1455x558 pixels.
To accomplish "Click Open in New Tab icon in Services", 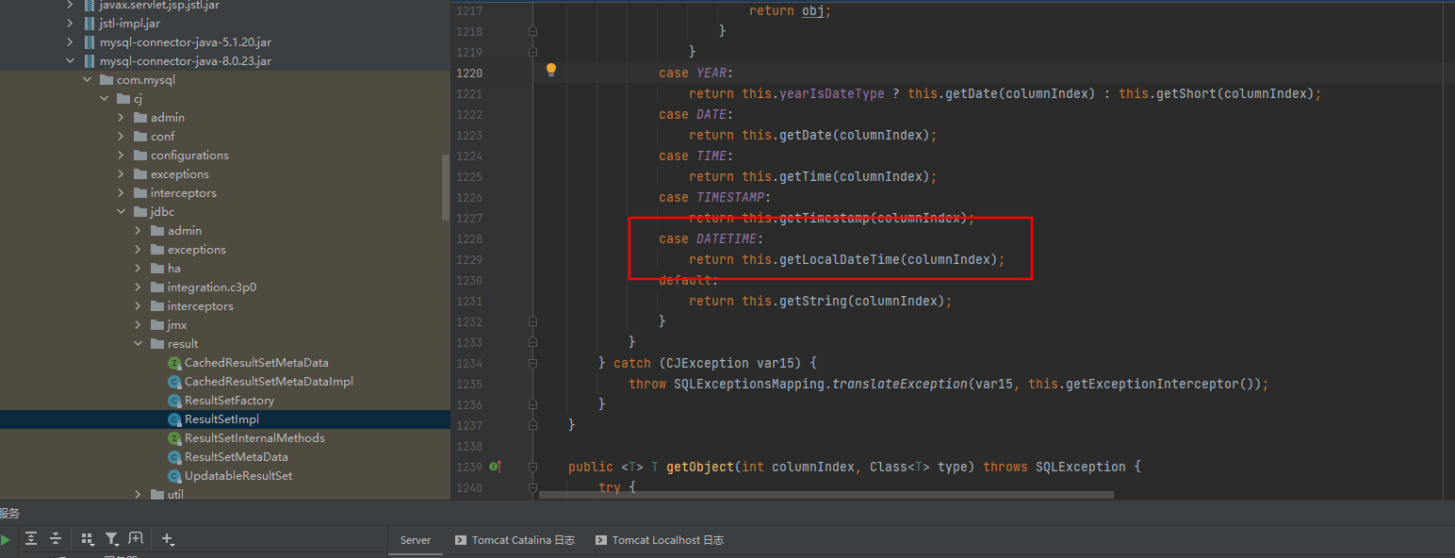I will click(x=136, y=539).
